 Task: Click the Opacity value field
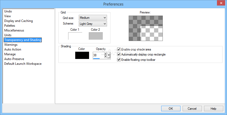(99, 55)
